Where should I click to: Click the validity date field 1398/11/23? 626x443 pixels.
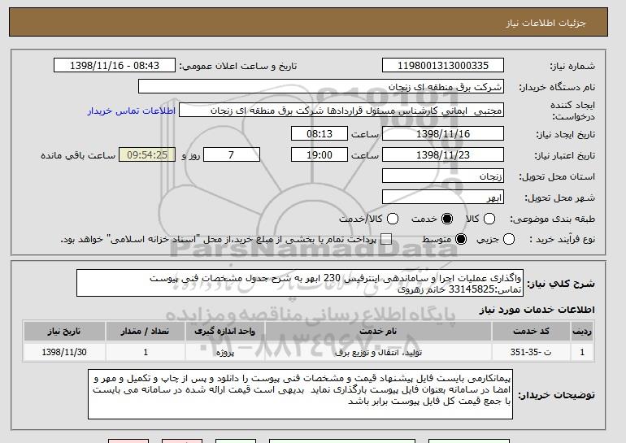[x=443, y=155]
